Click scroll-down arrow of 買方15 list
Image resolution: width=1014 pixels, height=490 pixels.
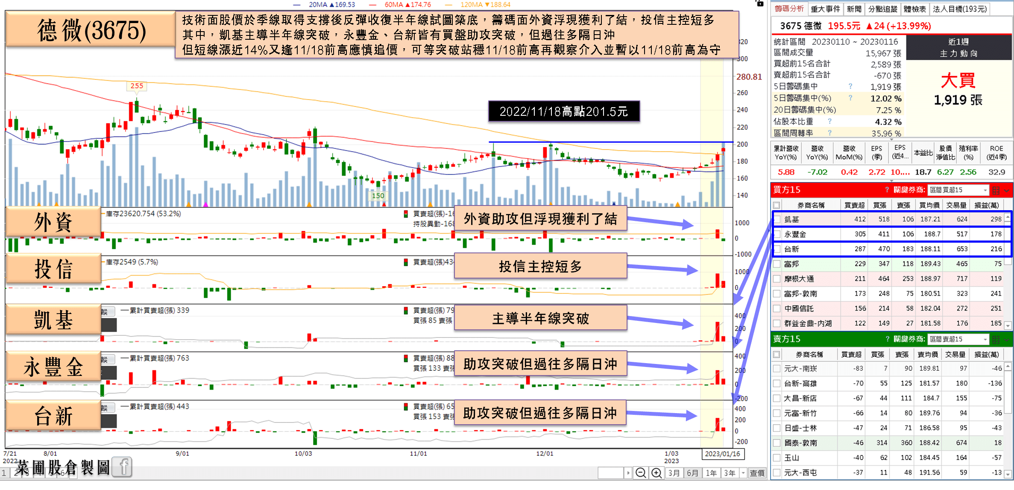(x=1008, y=326)
